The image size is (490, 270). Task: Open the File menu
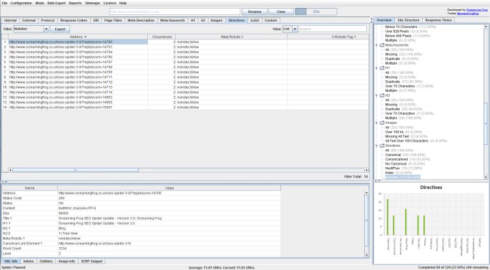4,3
